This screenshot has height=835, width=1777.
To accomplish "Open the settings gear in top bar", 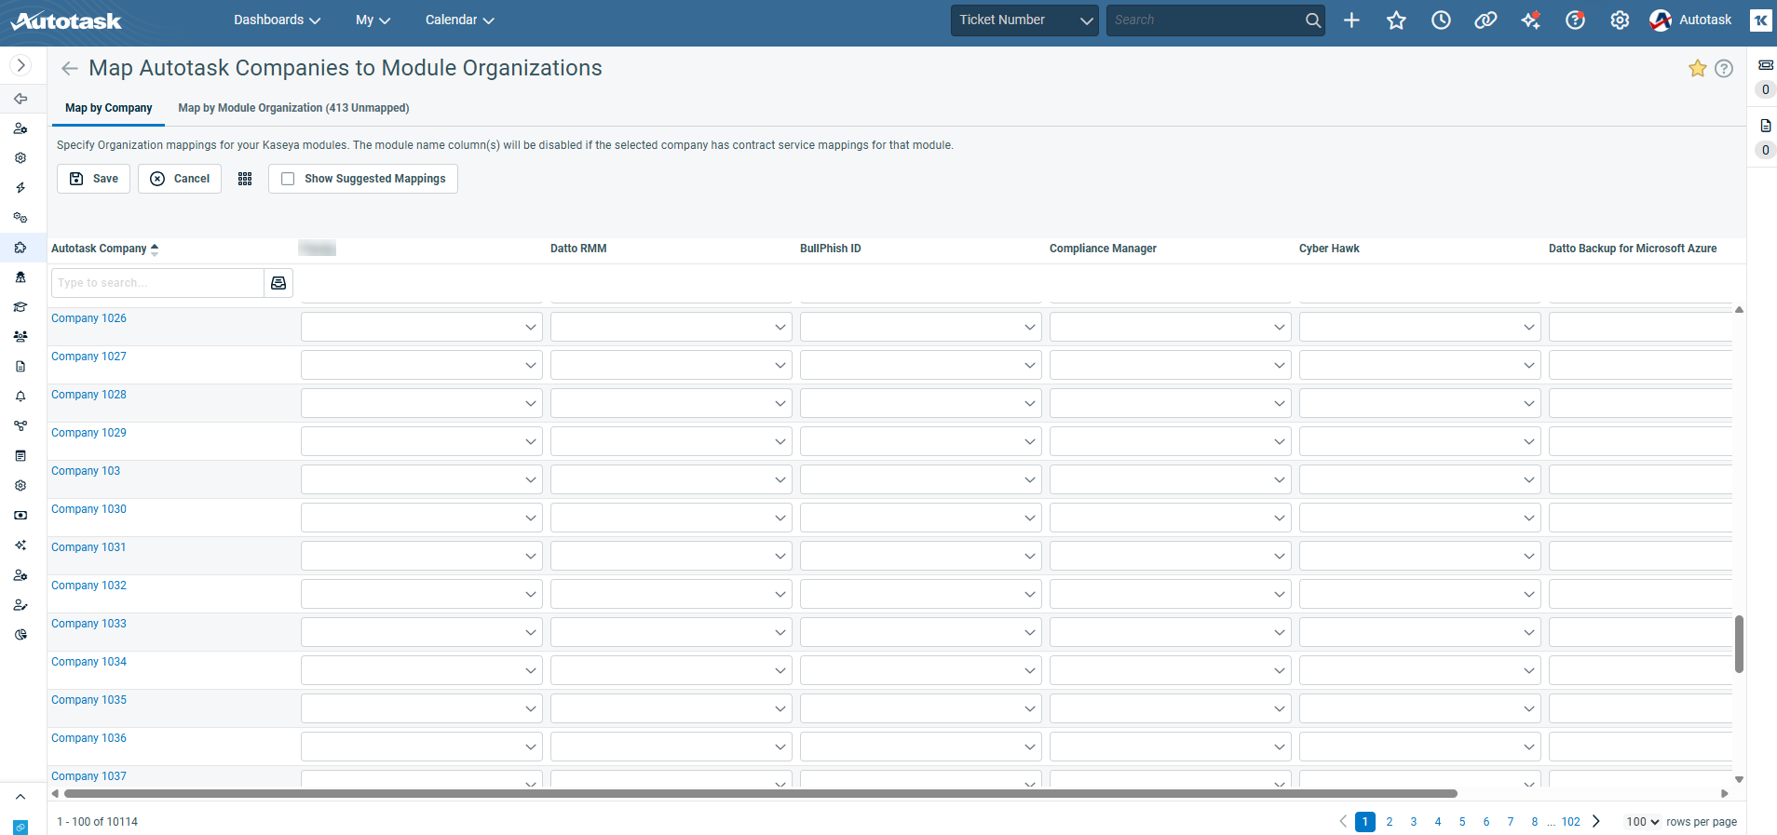I will coord(1620,20).
